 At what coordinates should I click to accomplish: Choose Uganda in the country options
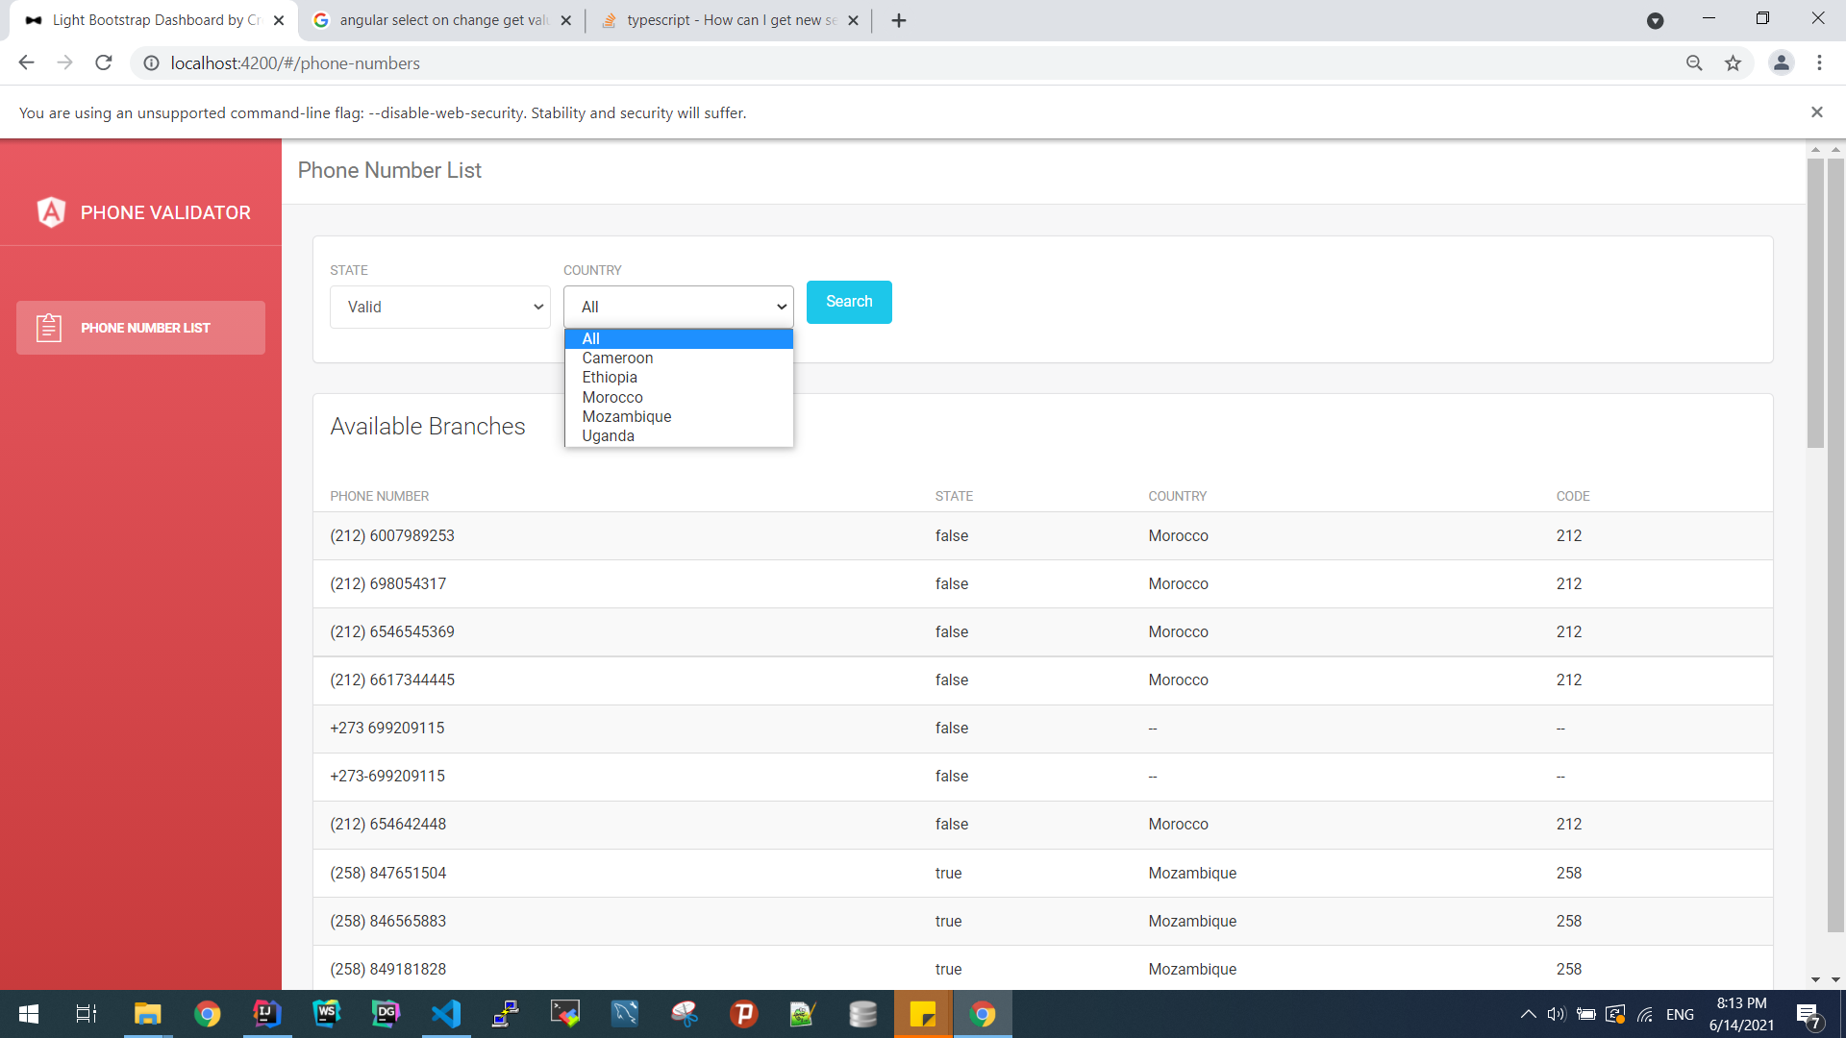(x=608, y=436)
